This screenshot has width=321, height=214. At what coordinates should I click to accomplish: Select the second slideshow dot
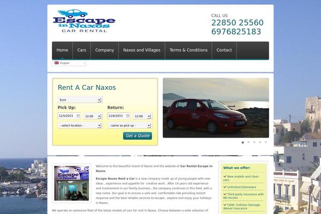coord(249,142)
